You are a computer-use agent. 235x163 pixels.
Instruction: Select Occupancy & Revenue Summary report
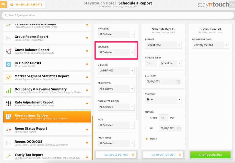point(47,91)
